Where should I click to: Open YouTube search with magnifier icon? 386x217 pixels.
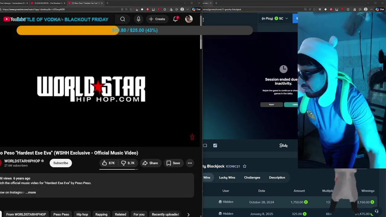(x=122, y=19)
